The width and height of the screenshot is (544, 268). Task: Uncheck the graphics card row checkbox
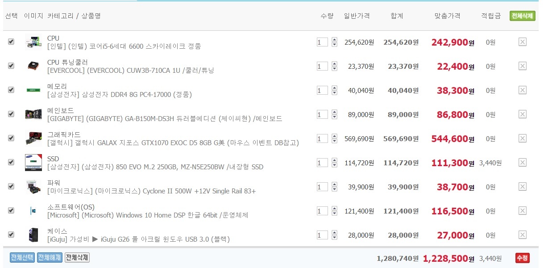click(x=11, y=138)
